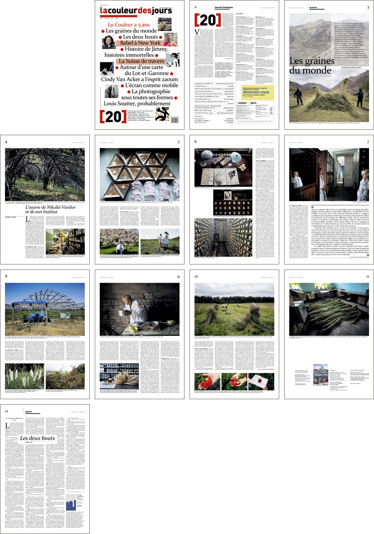374x534 pixels.
Task: Click 'Les deux bouts' on the cover
Action: [x=140, y=37]
